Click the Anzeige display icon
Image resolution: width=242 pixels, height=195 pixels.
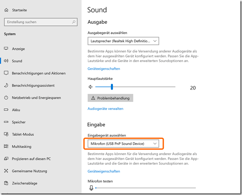pos(6,49)
